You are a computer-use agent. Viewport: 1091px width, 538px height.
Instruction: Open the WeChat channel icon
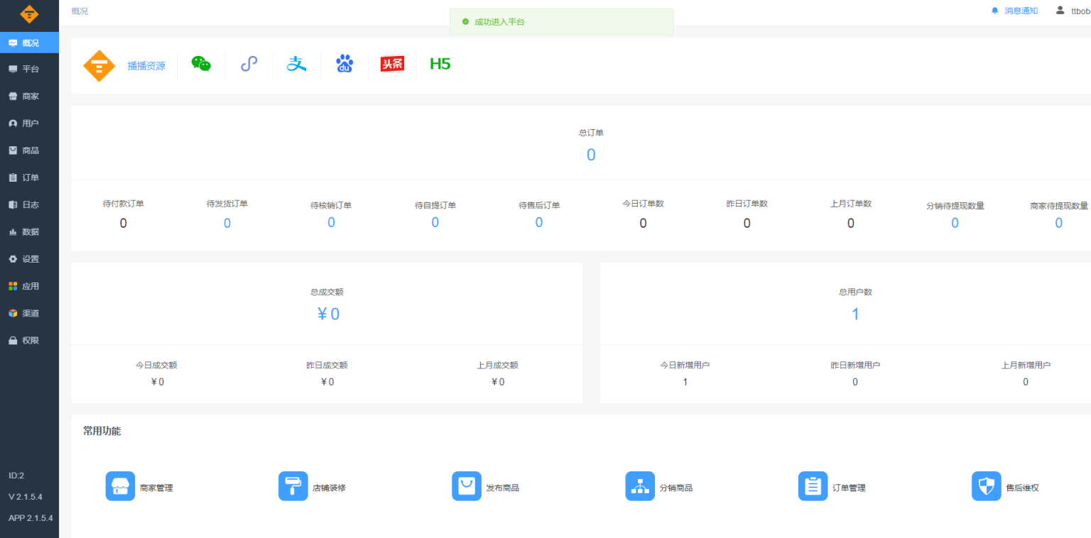(x=201, y=63)
